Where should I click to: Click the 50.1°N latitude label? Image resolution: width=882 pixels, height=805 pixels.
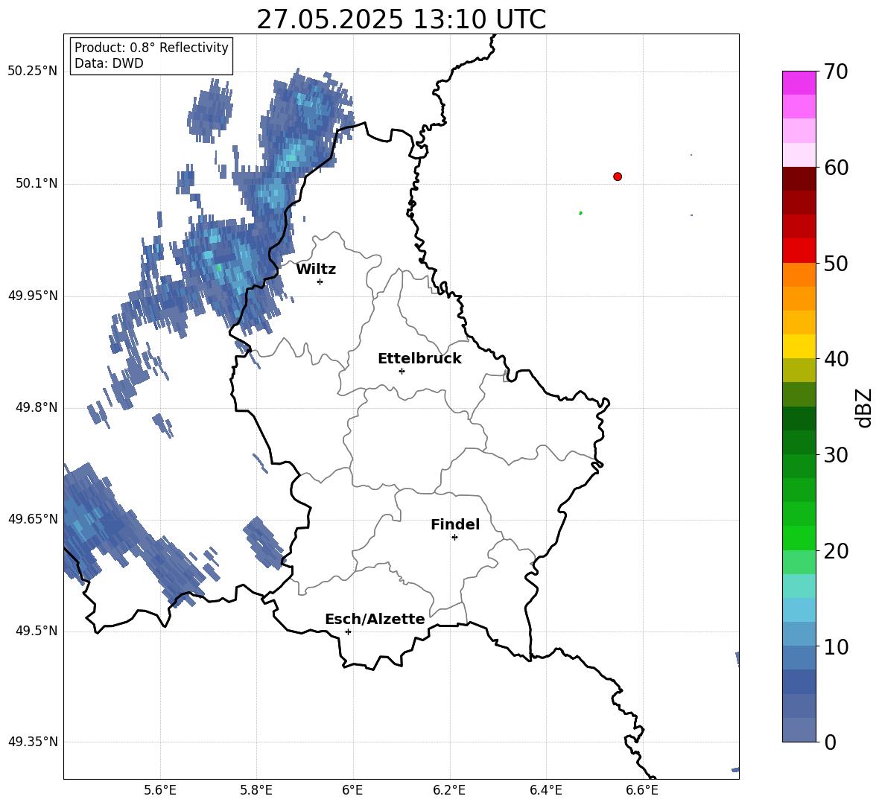tap(37, 184)
